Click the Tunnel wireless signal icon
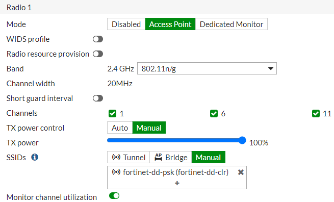Viewport: 334px width, 202px height. pos(116,157)
